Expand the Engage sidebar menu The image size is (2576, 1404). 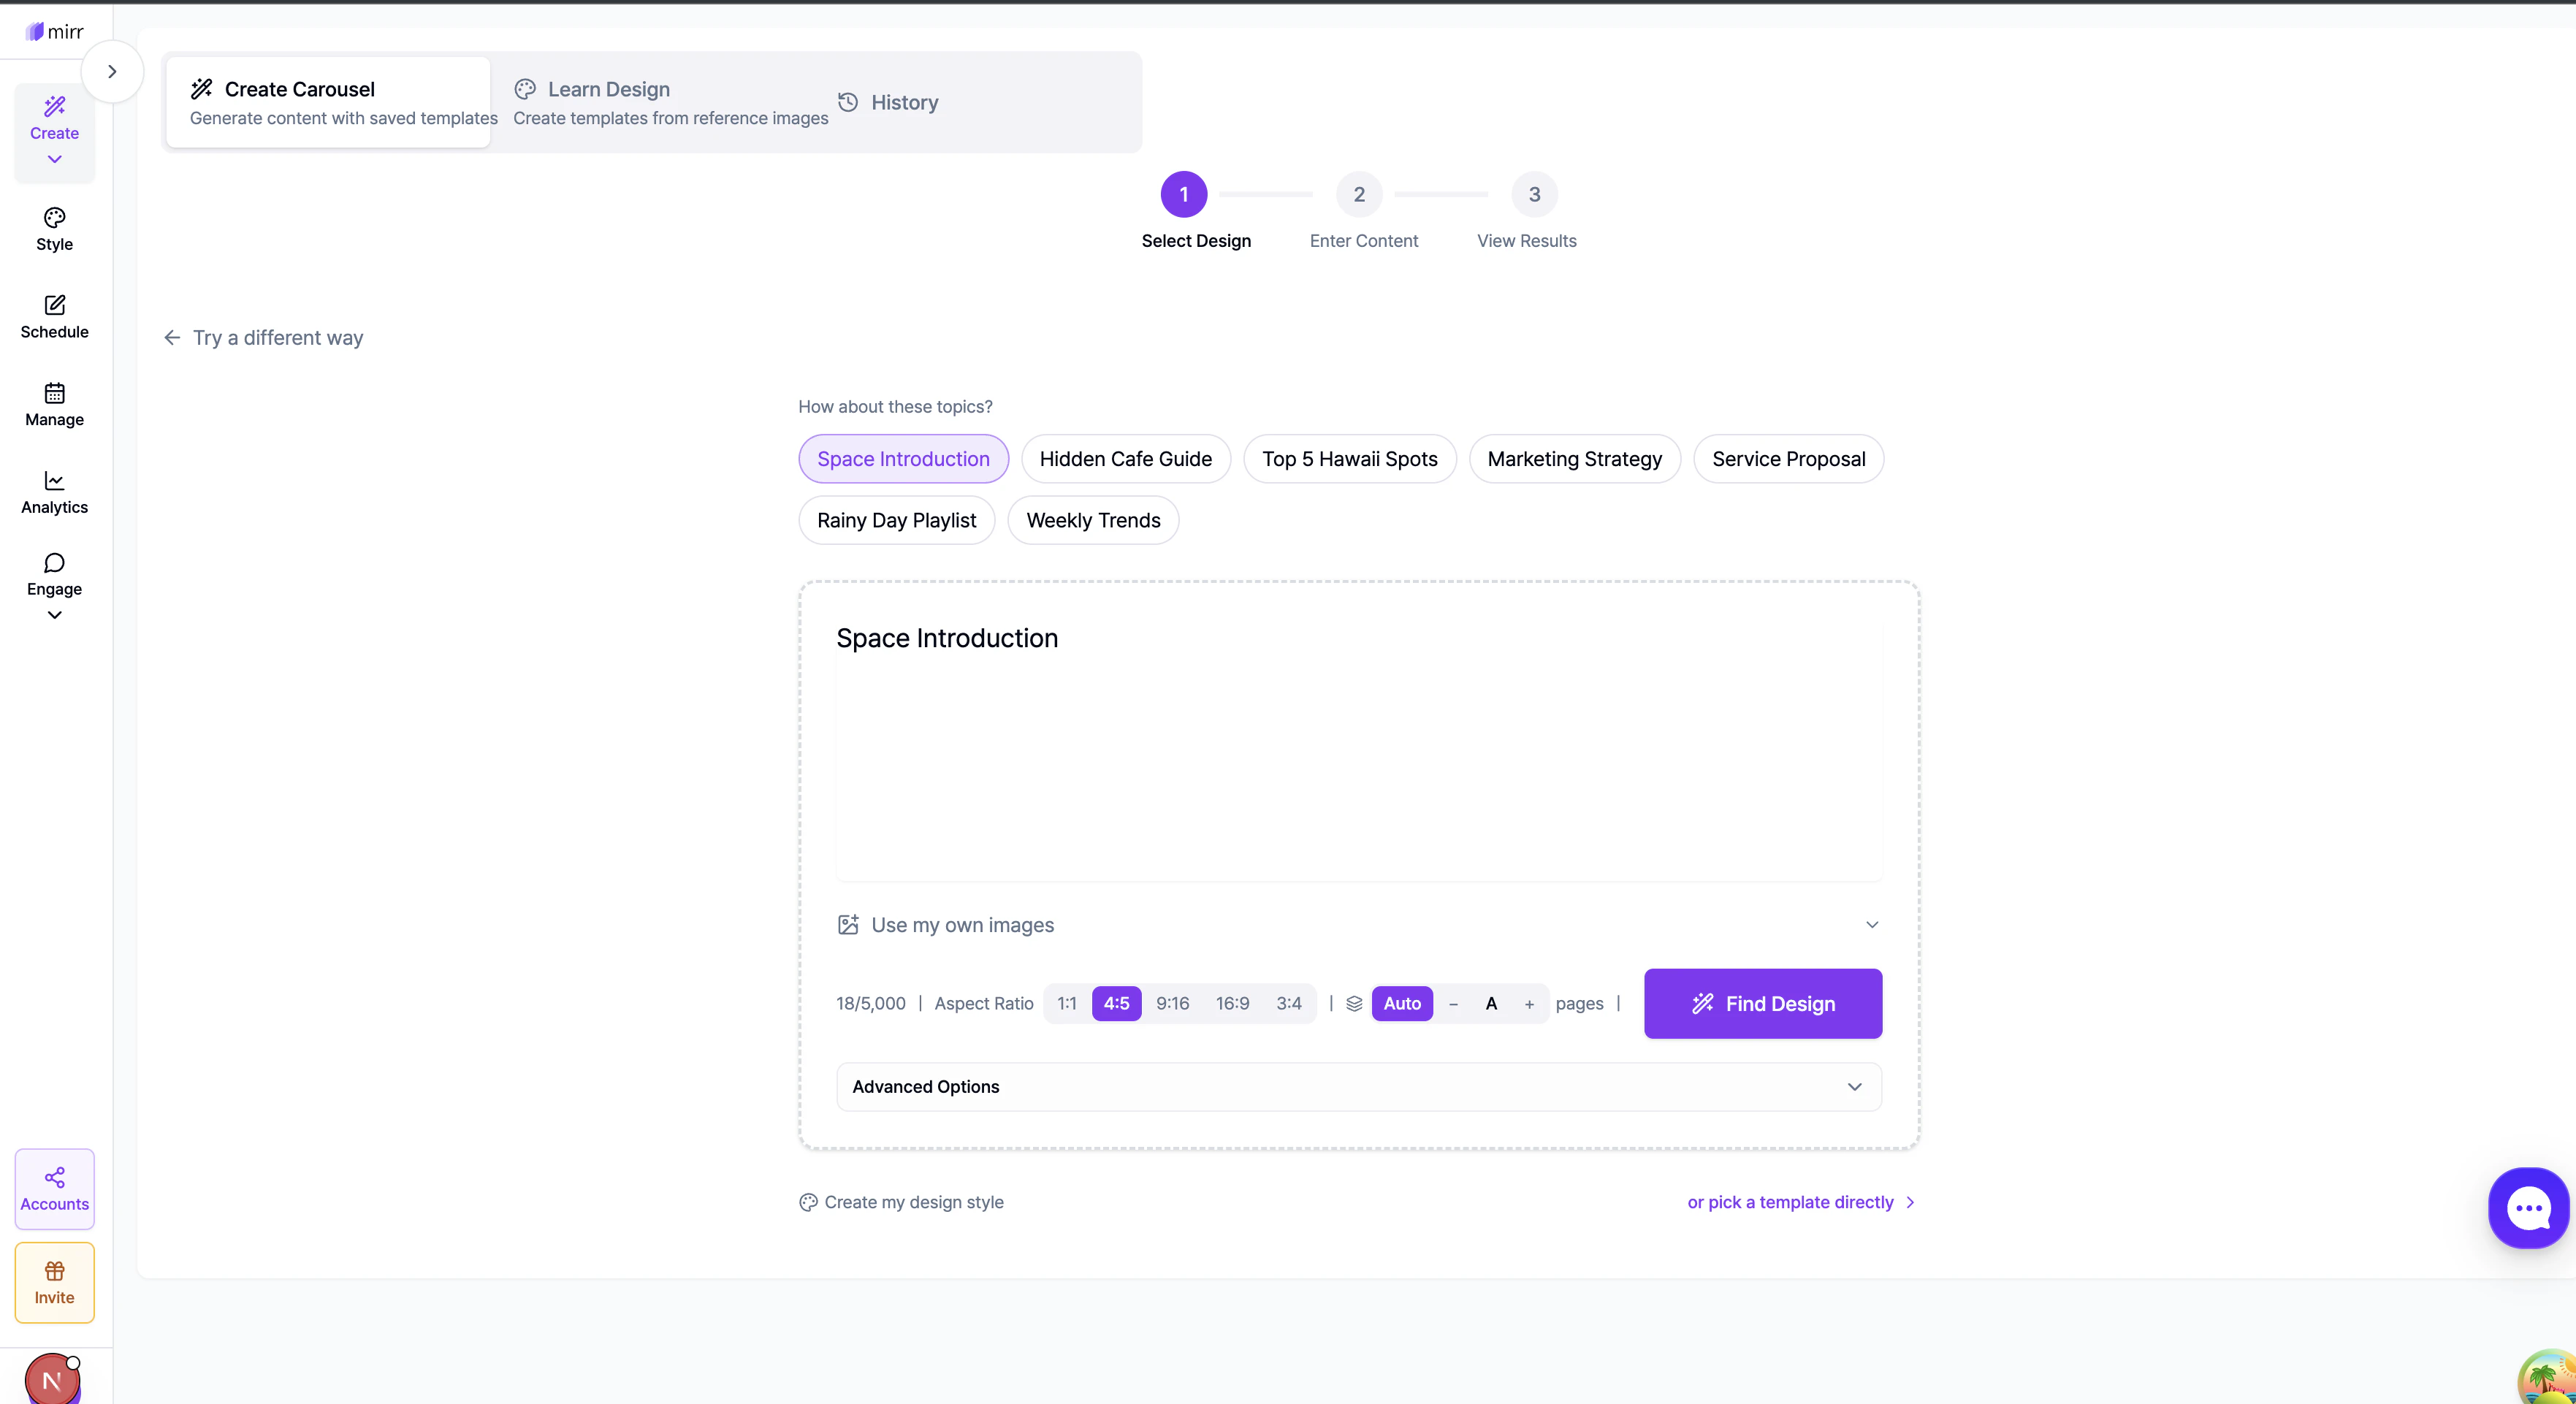(54, 588)
